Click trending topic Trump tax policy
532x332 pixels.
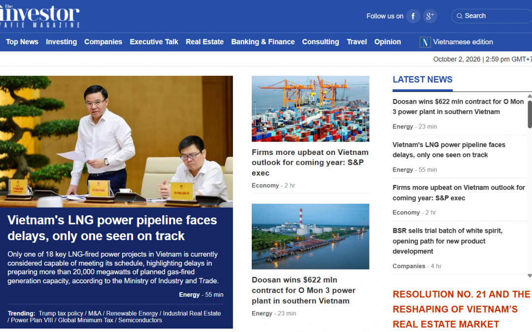61,313
